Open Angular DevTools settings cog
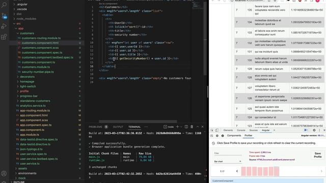326x183 pixels. coord(217,136)
